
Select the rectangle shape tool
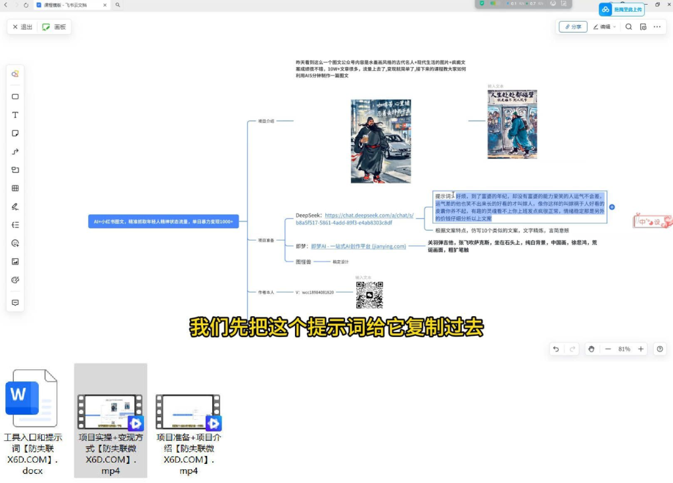click(x=15, y=96)
